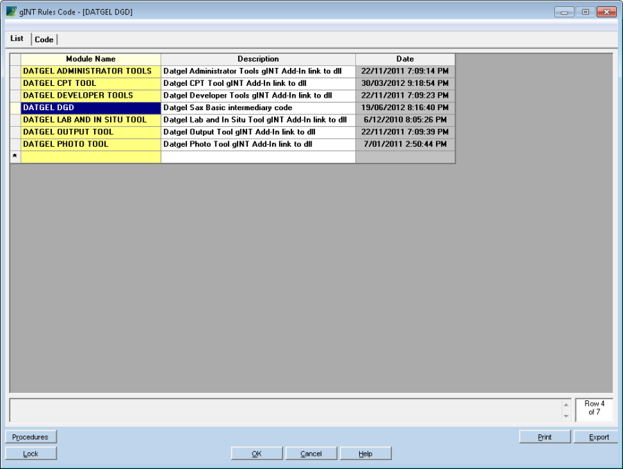The height and width of the screenshot is (469, 623).
Task: Select the List tab
Action: coord(17,39)
